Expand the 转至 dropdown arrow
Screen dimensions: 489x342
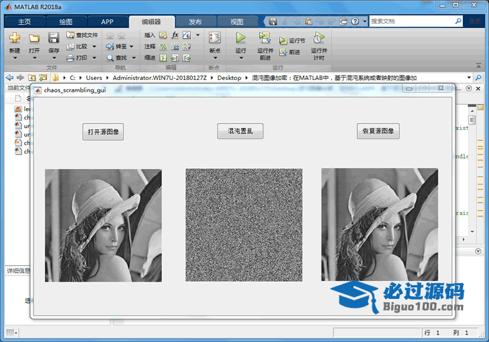131,47
